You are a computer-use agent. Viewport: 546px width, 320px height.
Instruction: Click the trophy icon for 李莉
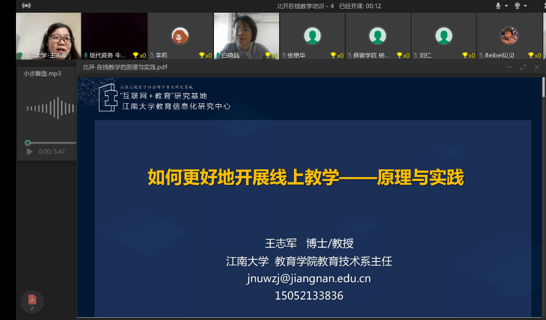click(x=202, y=55)
